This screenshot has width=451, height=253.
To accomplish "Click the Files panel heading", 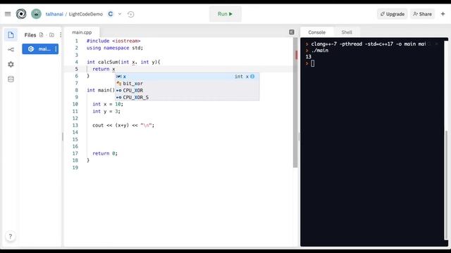I will (x=30, y=35).
